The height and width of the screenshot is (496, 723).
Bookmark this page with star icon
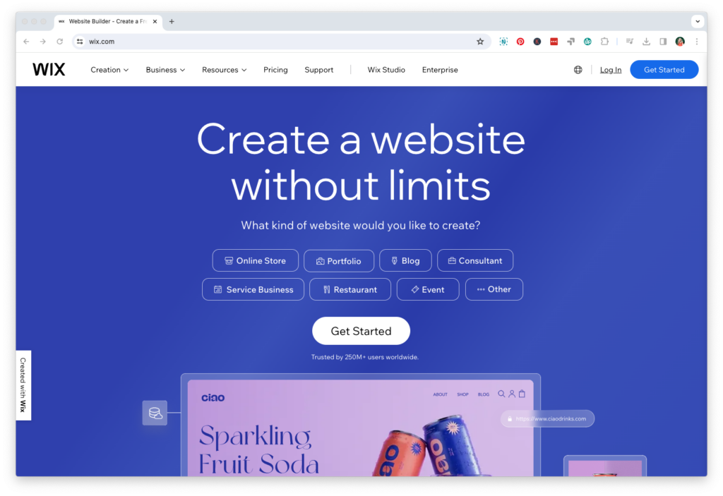pyautogui.click(x=480, y=42)
